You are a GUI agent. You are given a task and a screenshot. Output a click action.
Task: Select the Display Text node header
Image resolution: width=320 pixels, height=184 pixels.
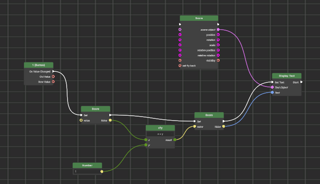pyautogui.click(x=287, y=76)
